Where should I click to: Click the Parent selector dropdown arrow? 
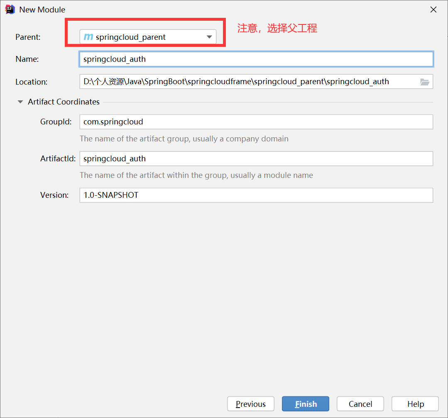pyautogui.click(x=209, y=36)
